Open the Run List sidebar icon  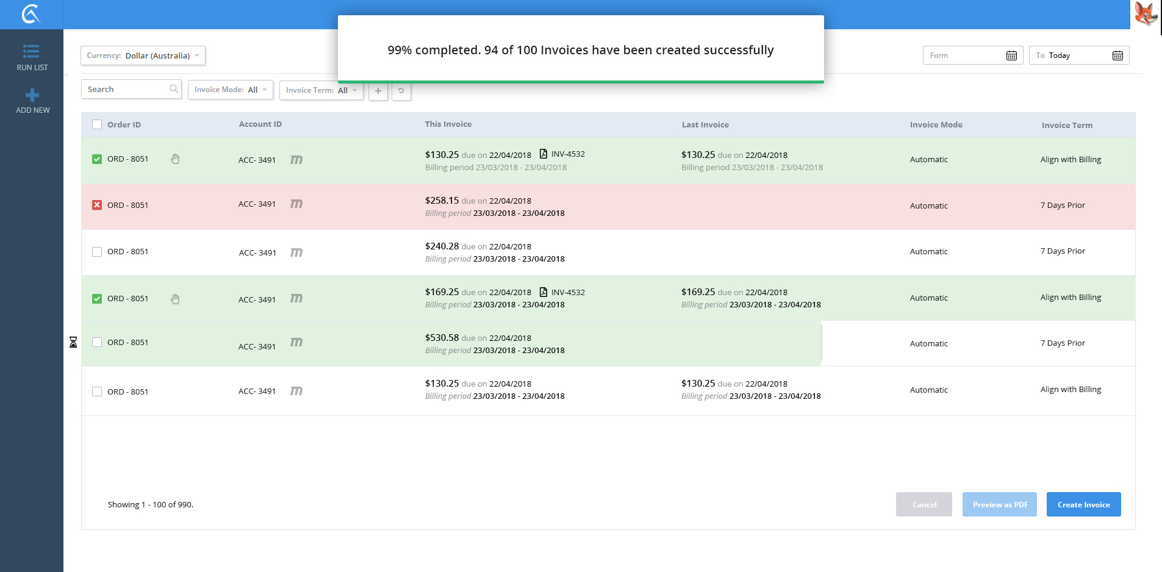click(31, 51)
